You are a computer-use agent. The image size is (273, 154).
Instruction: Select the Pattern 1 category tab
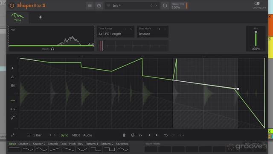tap(92, 144)
